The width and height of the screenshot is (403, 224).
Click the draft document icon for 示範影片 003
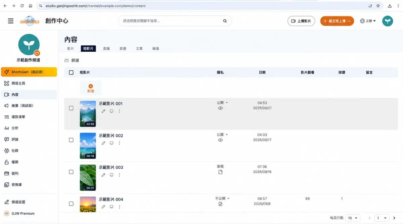(x=220, y=172)
